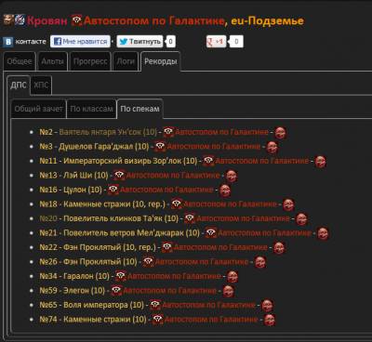Screen dimensions: 372x342
Task: Click the VKontakte share icon
Action: (x=8, y=42)
